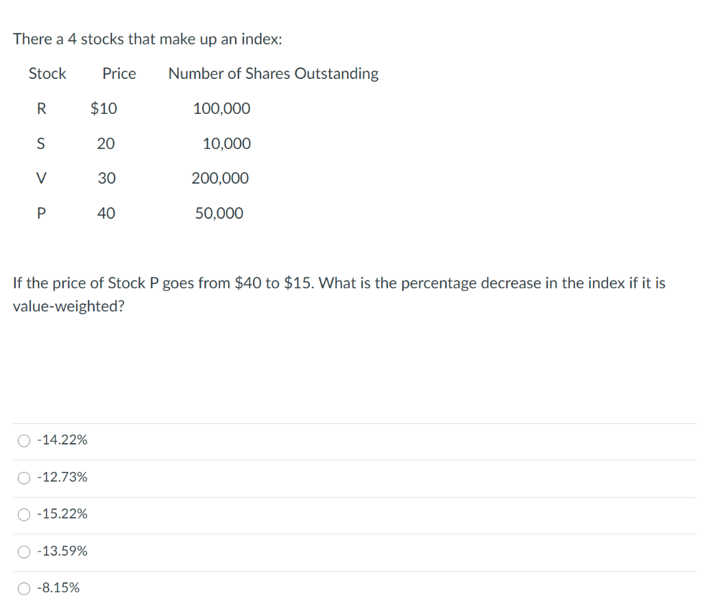The height and width of the screenshot is (616, 702).
Task: Click the 200,000 shares value
Action: click(x=220, y=178)
